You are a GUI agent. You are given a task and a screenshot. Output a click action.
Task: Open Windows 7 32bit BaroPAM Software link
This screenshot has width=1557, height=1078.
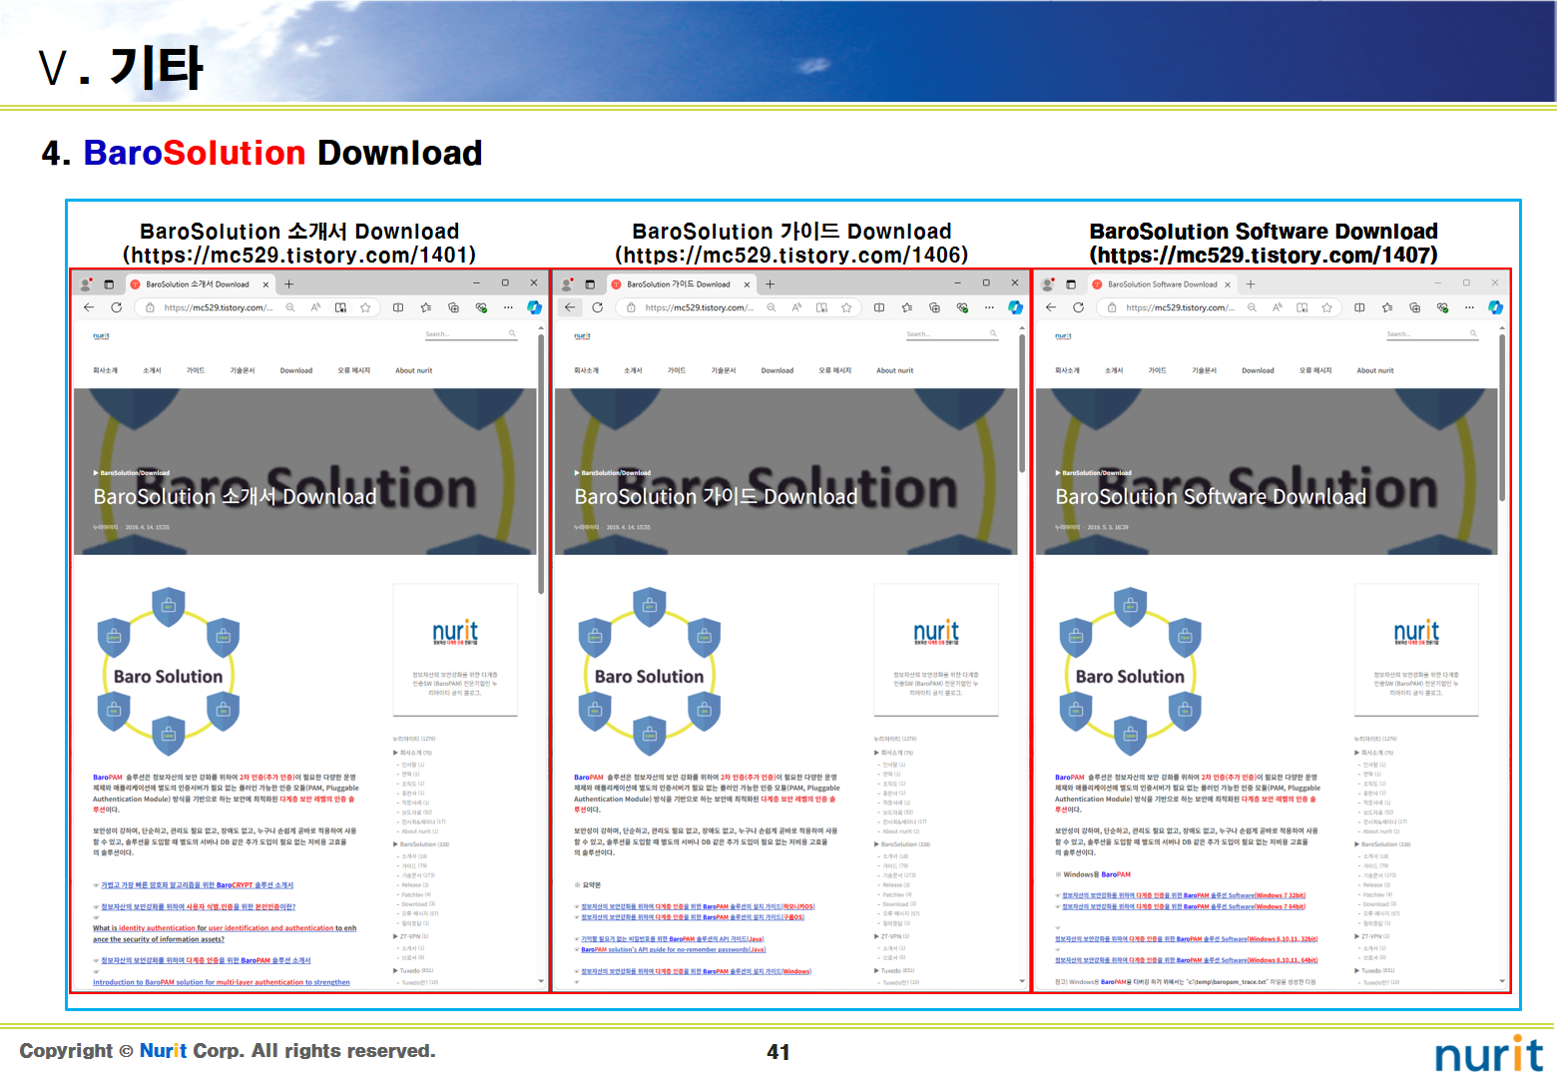point(1184,895)
